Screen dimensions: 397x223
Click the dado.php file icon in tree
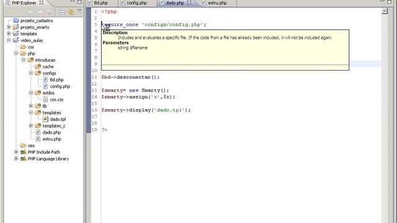[38, 132]
